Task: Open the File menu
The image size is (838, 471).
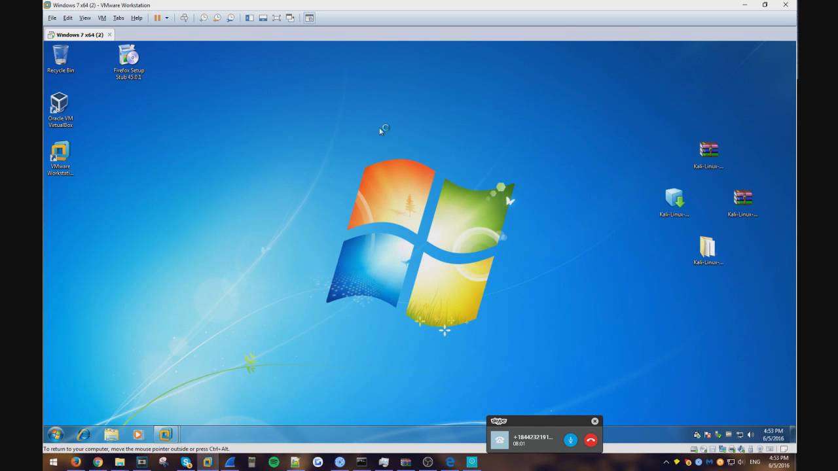Action: pos(52,18)
